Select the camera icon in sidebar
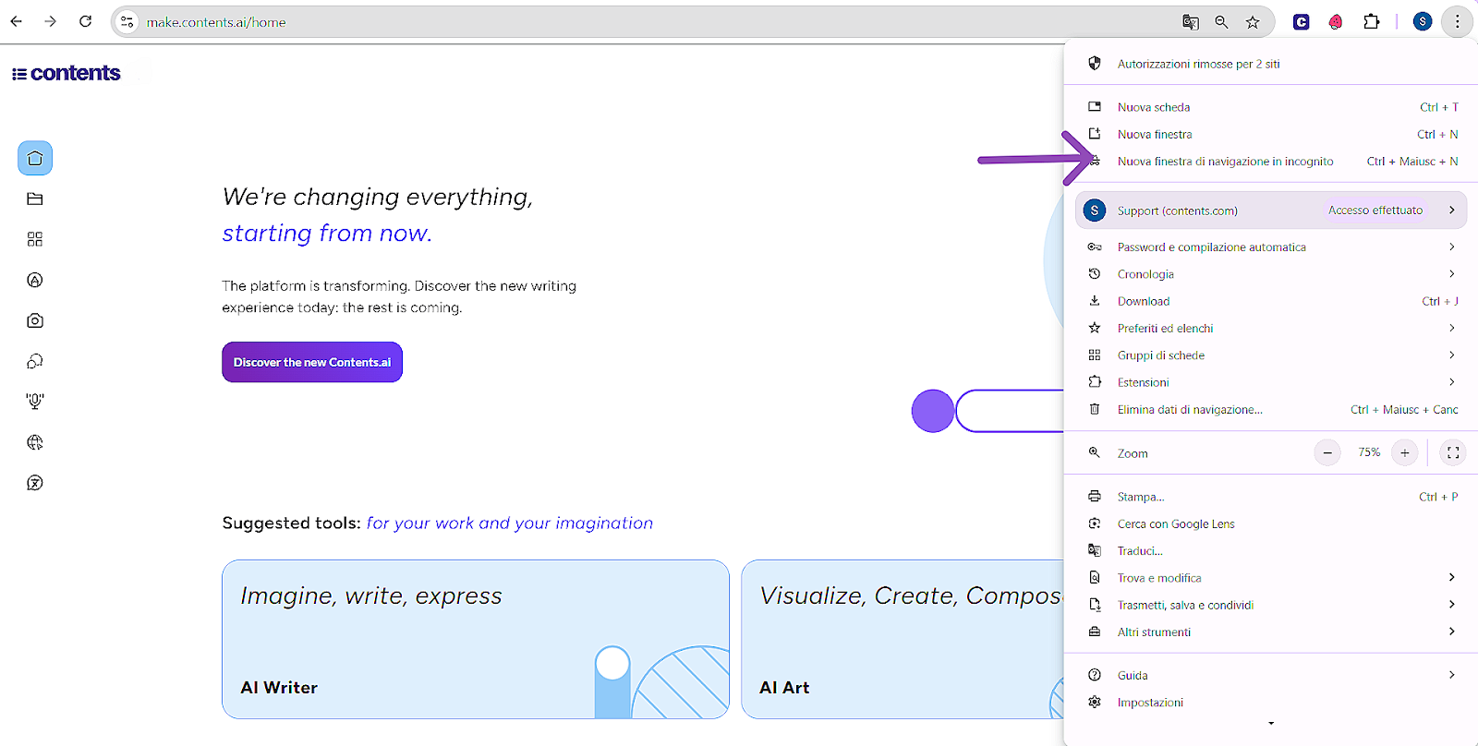Image resolution: width=1478 pixels, height=746 pixels. tap(35, 321)
